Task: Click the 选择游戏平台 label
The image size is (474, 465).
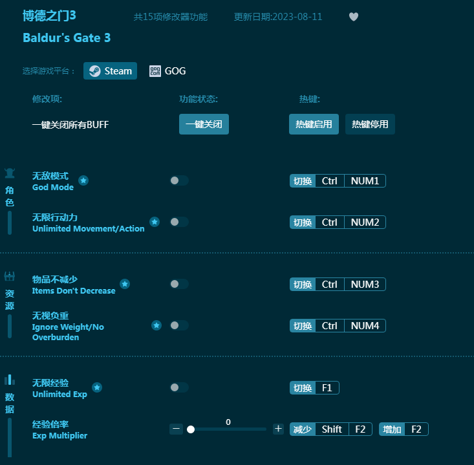Action: coord(48,71)
